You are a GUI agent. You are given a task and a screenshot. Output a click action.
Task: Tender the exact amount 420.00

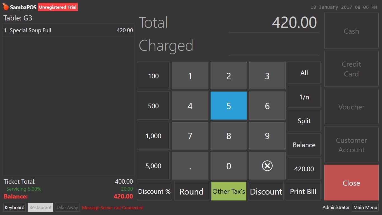[x=304, y=169]
